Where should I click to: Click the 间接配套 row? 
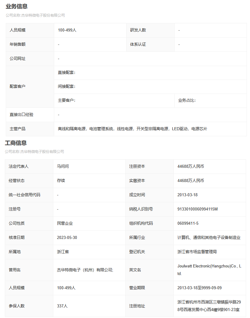coord(150,87)
